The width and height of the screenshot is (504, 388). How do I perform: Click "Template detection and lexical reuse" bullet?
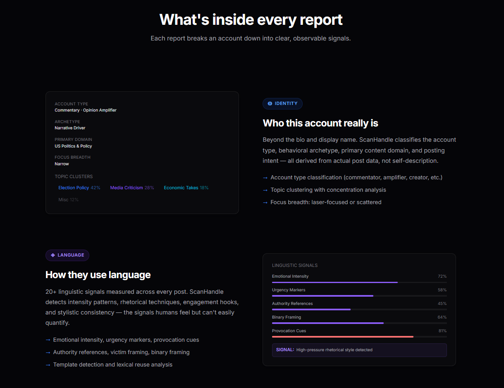point(109,364)
